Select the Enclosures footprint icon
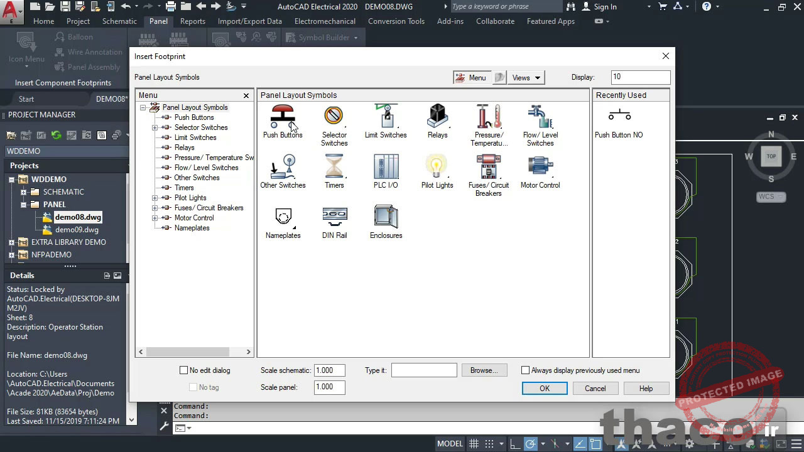Screen dimensions: 804x452 [386, 218]
